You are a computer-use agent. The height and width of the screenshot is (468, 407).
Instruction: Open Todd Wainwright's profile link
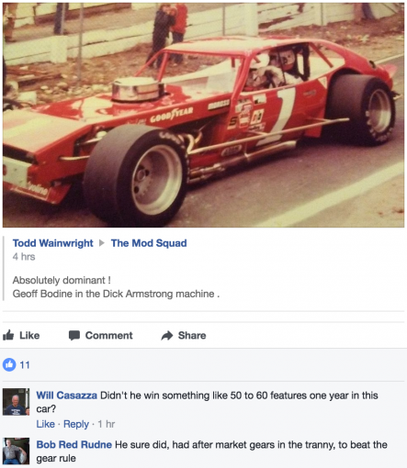[52, 243]
